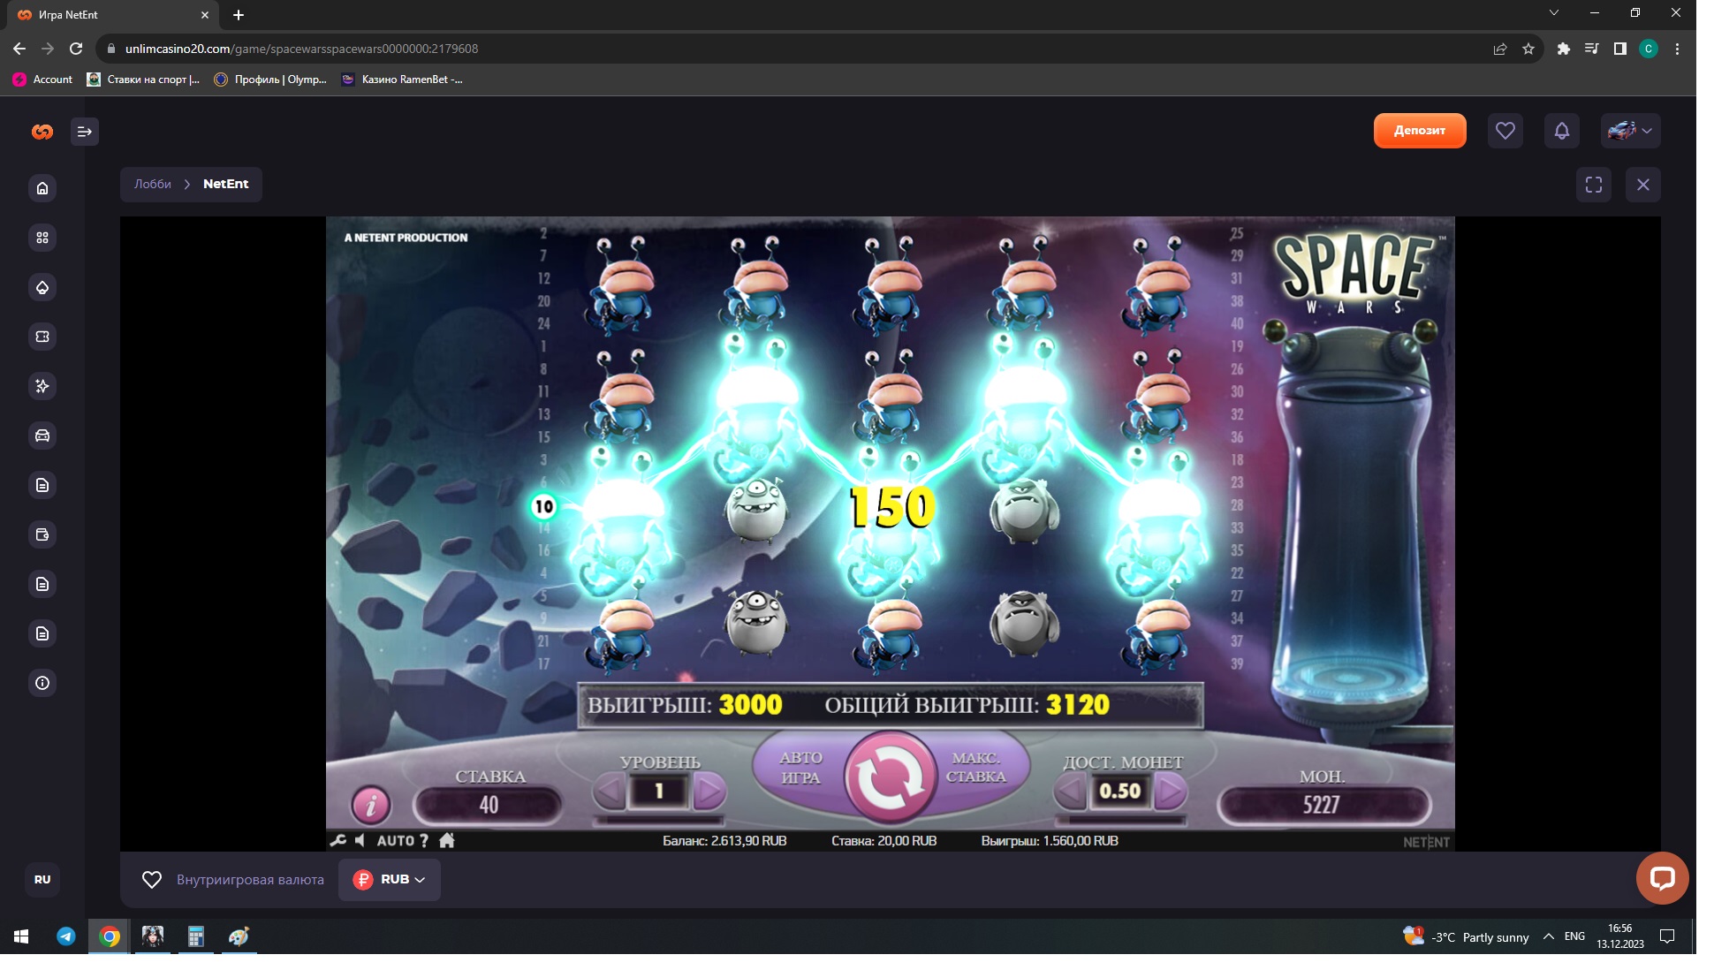The height and width of the screenshot is (970, 1714).
Task: Click the game home icon
Action: [447, 840]
